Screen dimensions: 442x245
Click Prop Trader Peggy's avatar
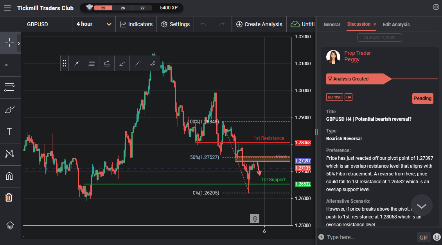(x=333, y=57)
